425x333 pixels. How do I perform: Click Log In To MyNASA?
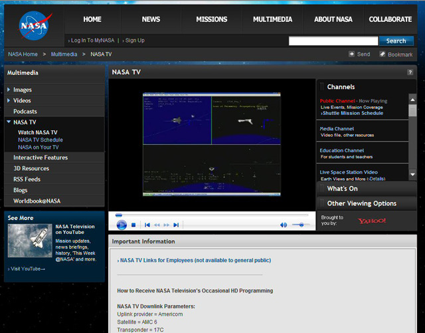pyautogui.click(x=91, y=41)
